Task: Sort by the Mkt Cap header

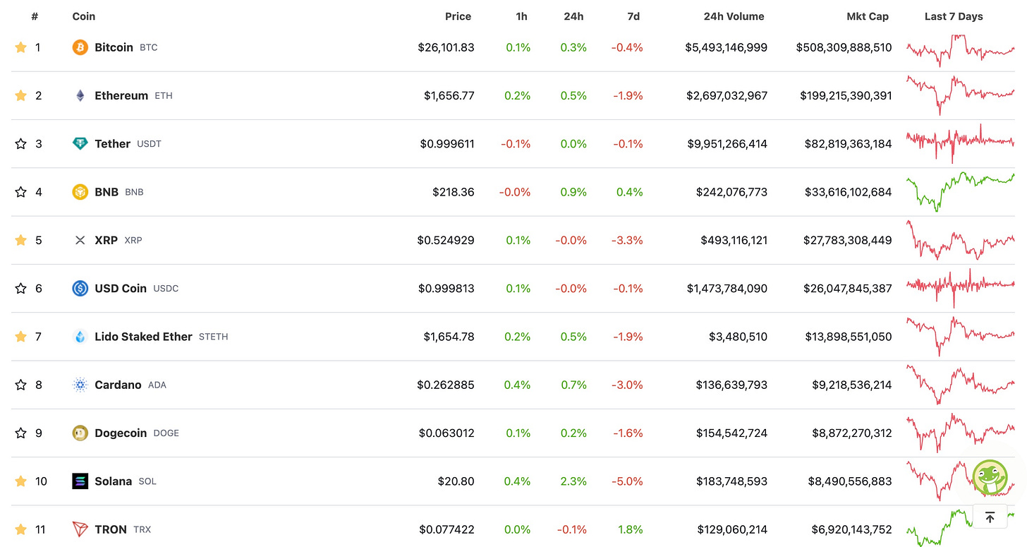Action: (x=868, y=16)
